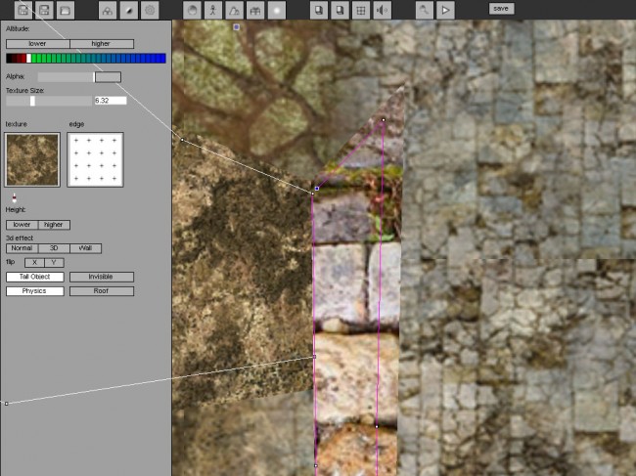Toggle the Invisible option

point(101,277)
